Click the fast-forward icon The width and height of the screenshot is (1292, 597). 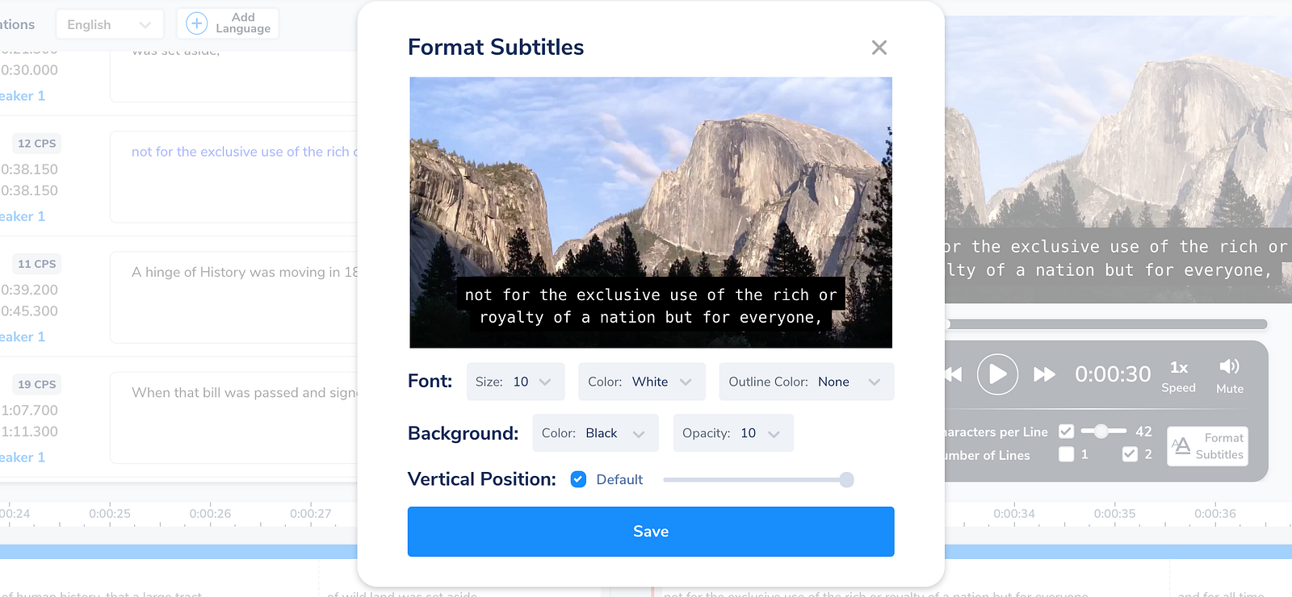1044,374
